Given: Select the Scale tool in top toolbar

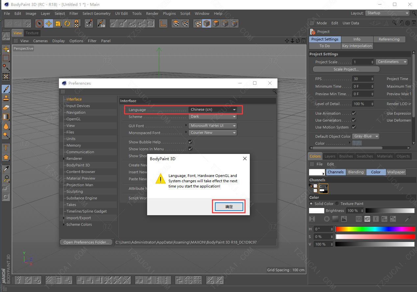Looking at the screenshot, I should [x=58, y=23].
